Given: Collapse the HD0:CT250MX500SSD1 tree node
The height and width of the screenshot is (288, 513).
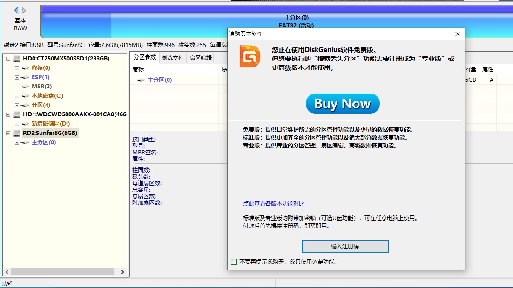Looking at the screenshot, I should pos(8,59).
